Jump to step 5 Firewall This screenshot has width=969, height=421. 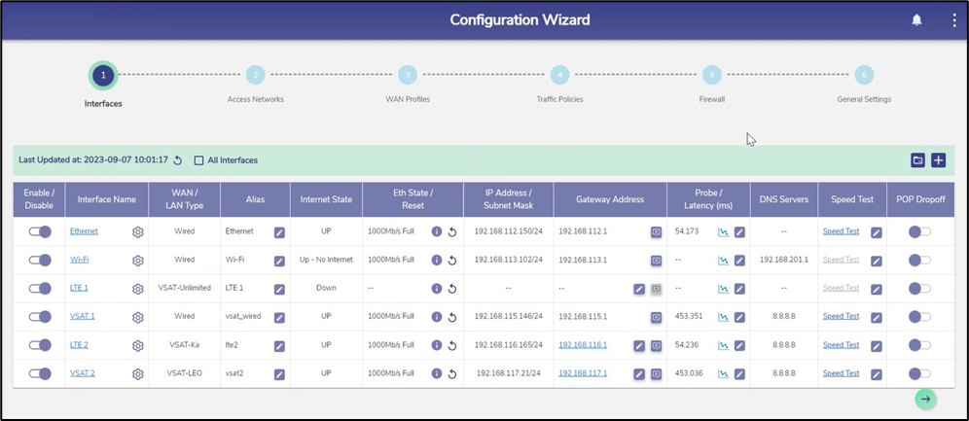[x=712, y=75]
